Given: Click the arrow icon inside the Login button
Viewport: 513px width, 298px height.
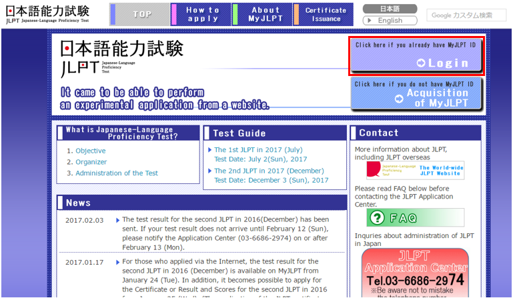Looking at the screenshot, I should click(x=421, y=63).
